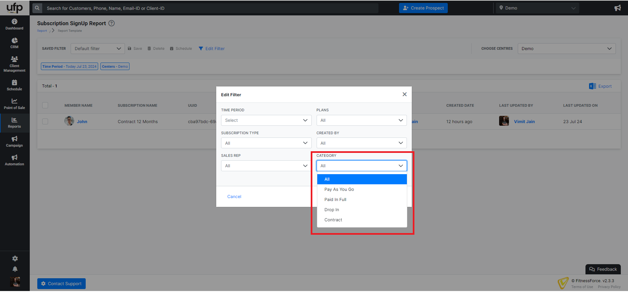628x292 pixels.
Task: Pick the Drop In category option
Action: [x=332, y=210]
